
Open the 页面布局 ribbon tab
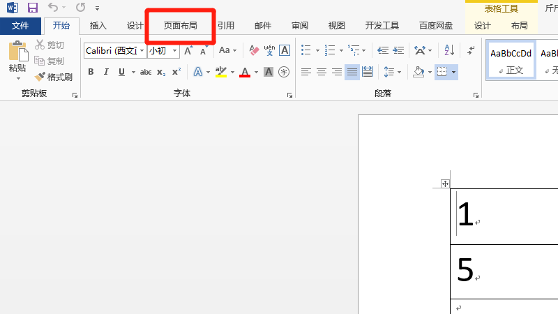pos(180,26)
